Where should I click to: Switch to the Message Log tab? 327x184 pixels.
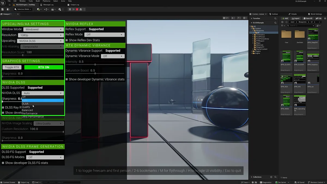point(47,5)
